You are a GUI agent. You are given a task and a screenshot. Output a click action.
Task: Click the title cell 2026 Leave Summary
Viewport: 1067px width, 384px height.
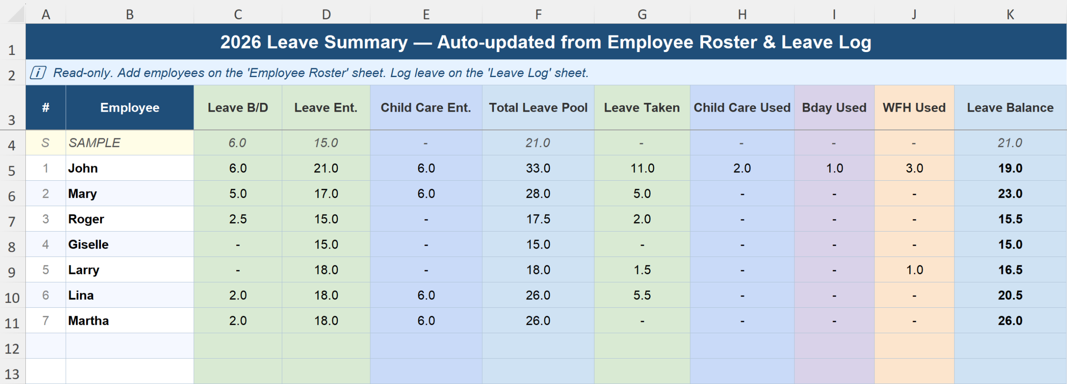[546, 42]
